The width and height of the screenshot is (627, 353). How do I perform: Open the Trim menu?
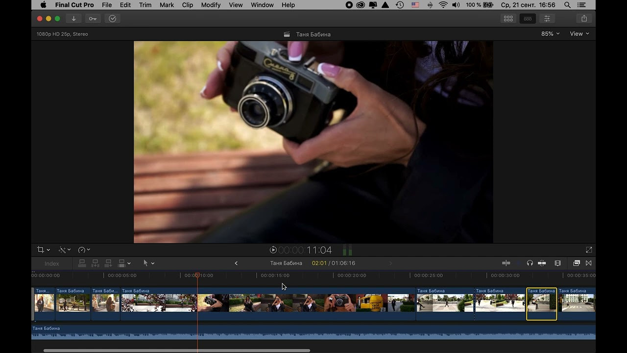(x=145, y=5)
